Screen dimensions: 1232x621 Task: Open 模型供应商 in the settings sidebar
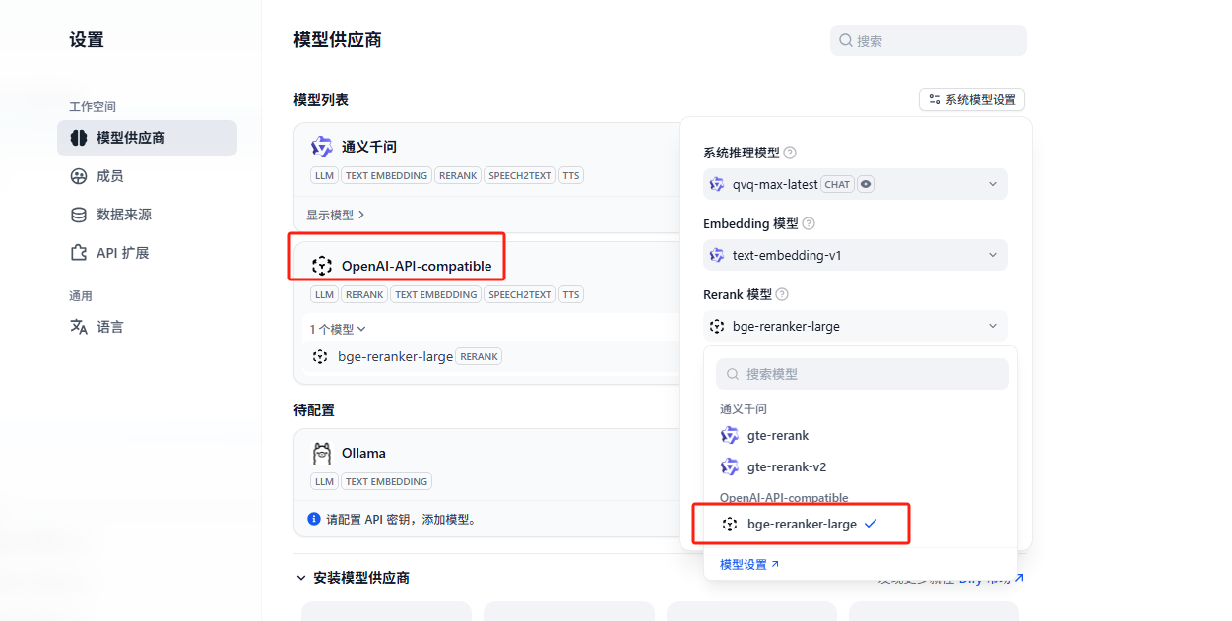tap(147, 138)
